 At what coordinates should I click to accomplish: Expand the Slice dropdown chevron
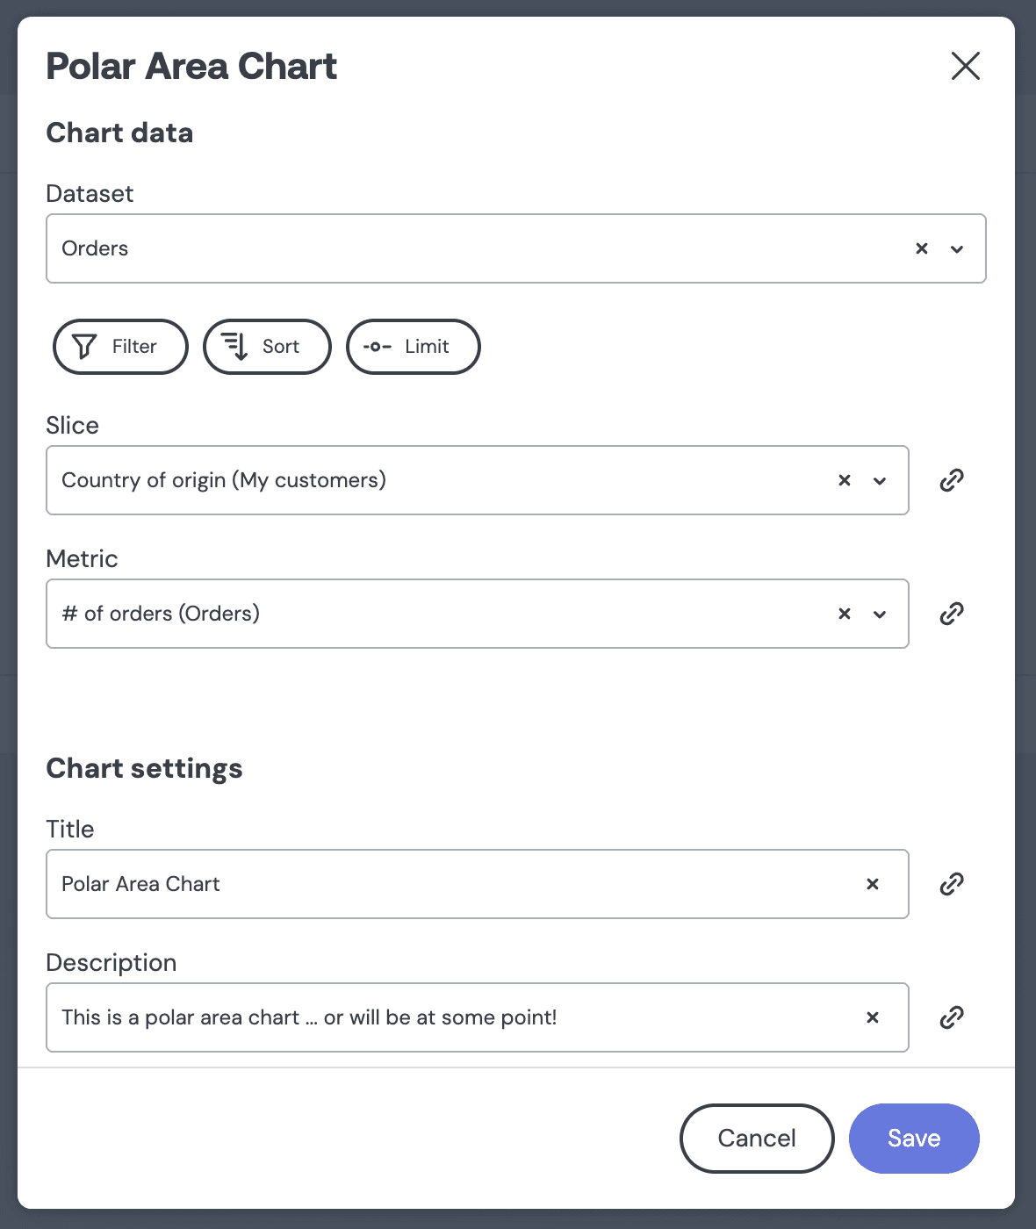pos(880,481)
